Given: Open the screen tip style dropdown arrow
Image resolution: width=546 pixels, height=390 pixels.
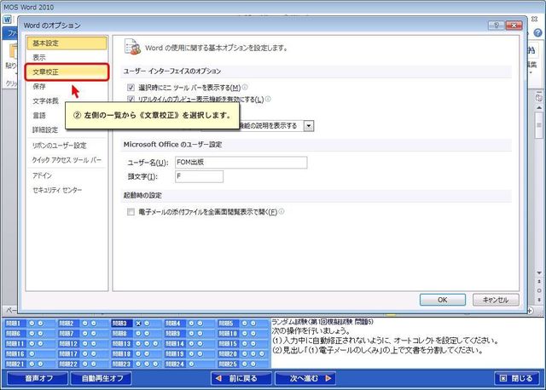Looking at the screenshot, I should [309, 126].
